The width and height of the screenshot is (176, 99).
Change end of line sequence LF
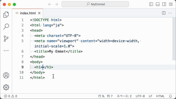(150, 96)
